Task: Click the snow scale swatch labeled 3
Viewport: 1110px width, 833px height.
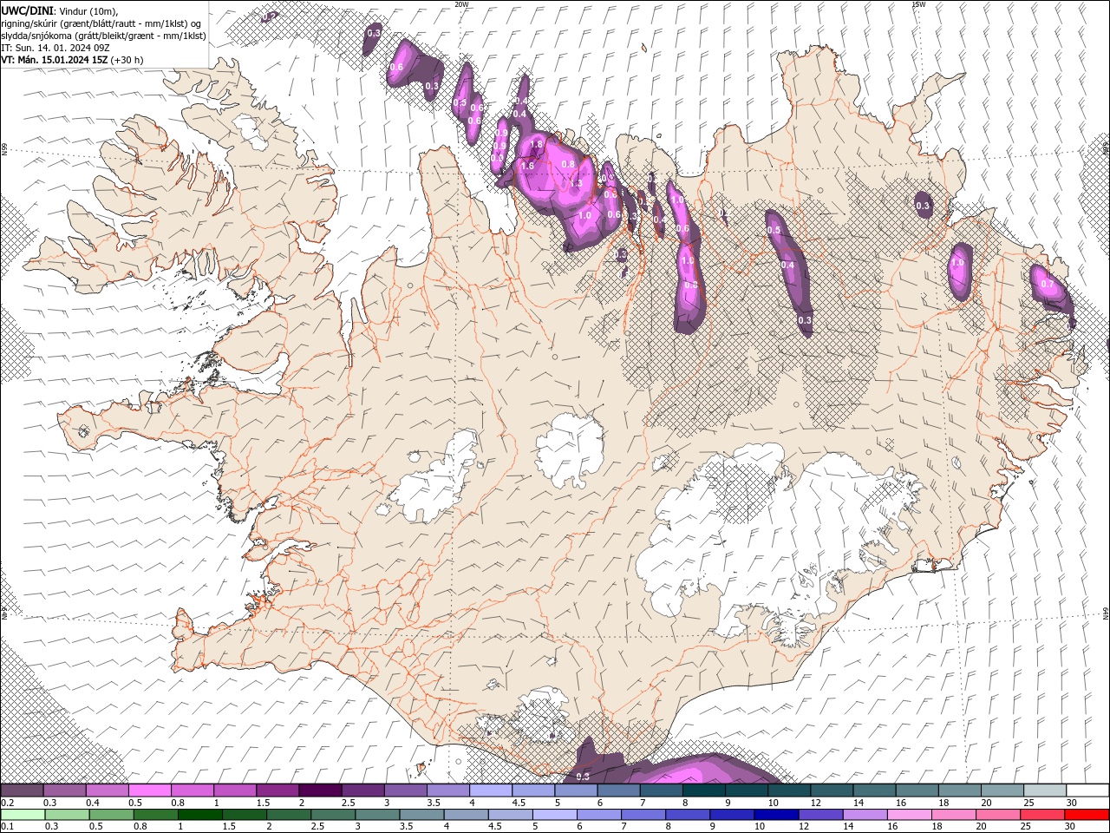Action: point(405,790)
